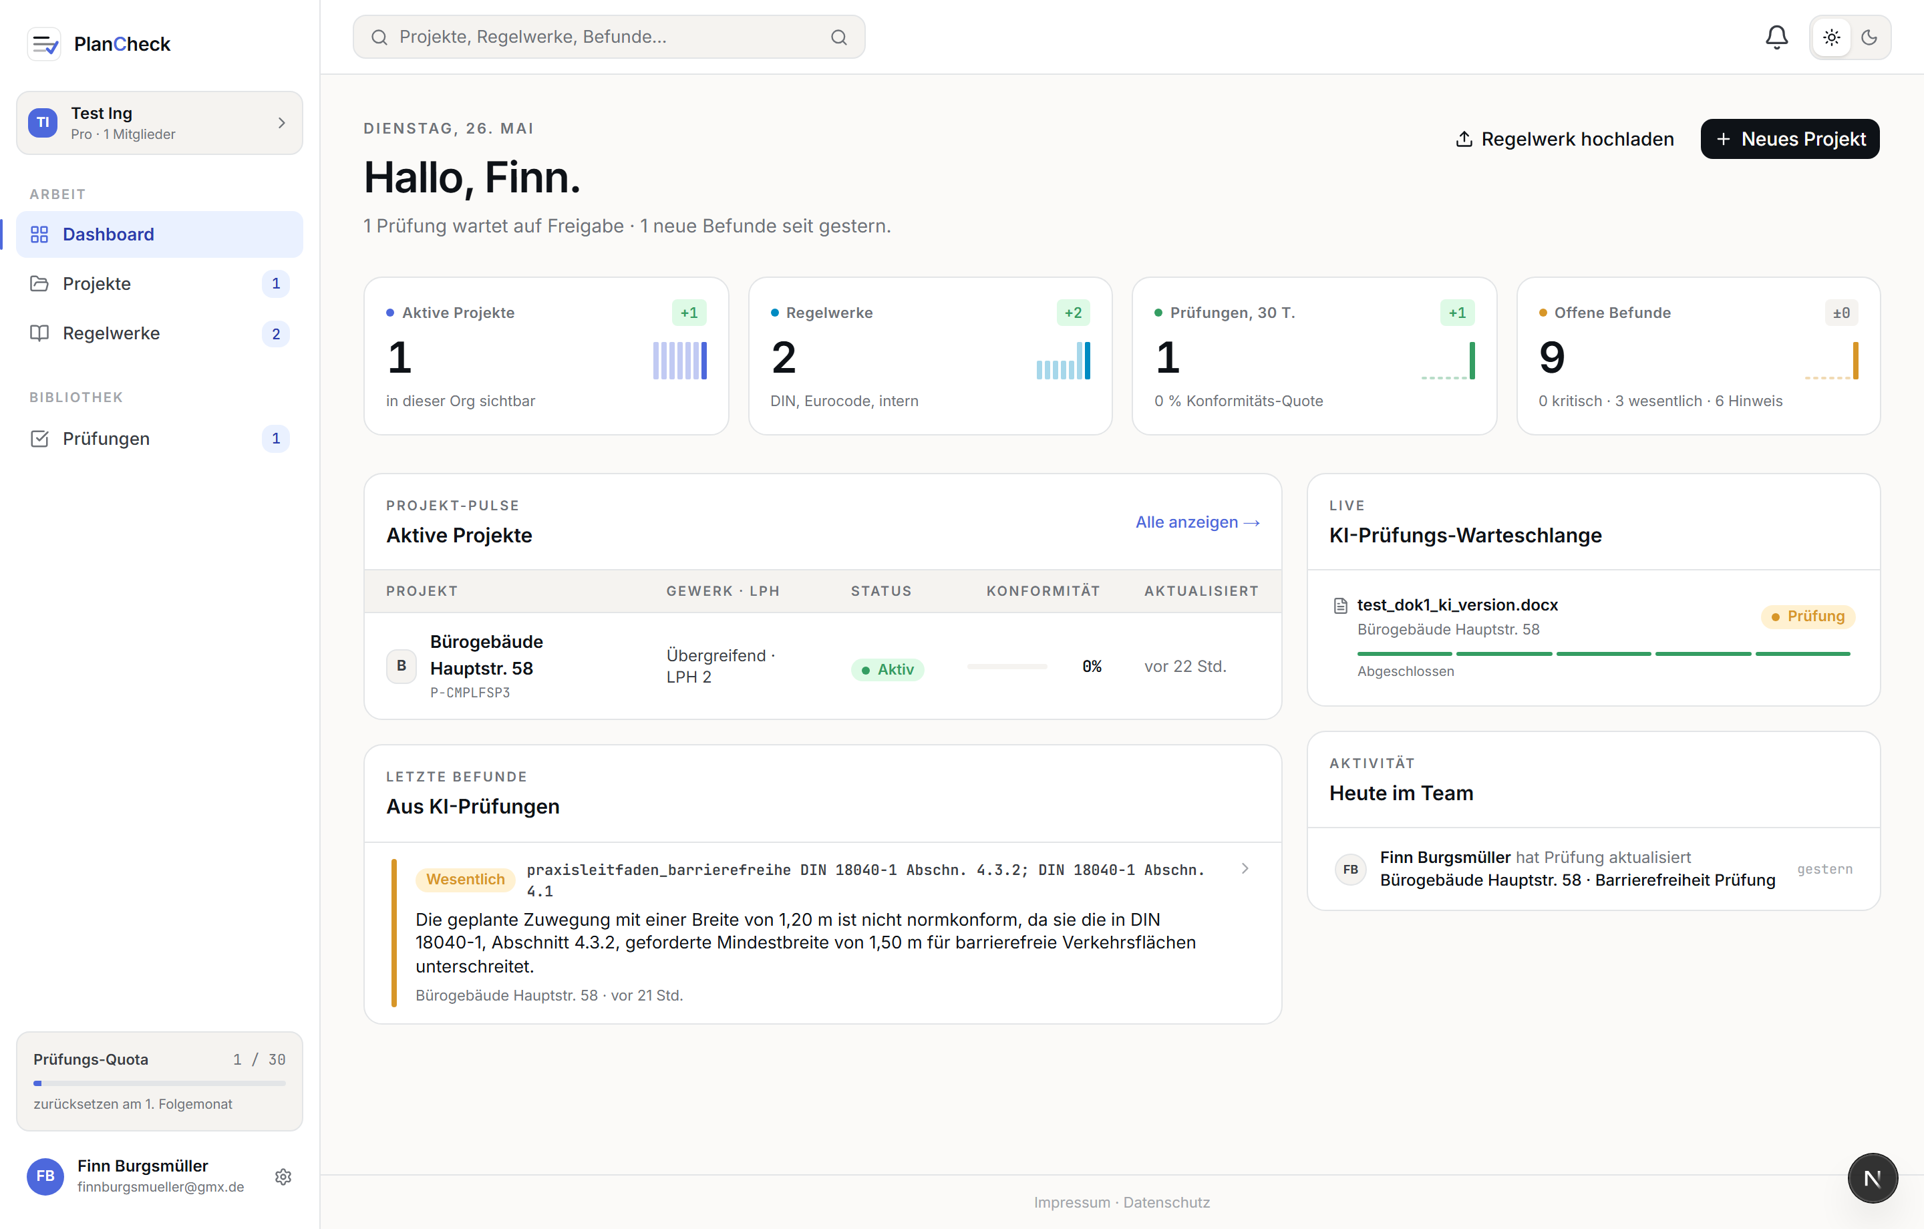This screenshot has height=1229, width=1924.
Task: Open project Bürogebäude Hauptstr. 58 row
Action: point(823,667)
